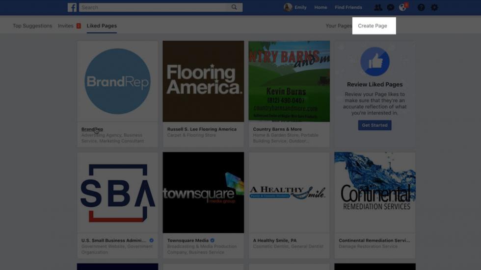Click verified badge next to U.S. Small Business

(x=151, y=240)
